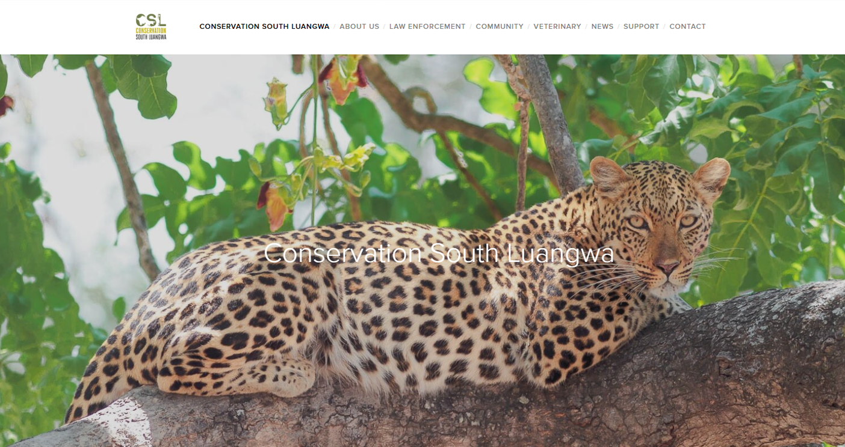Click the leopard's left ear
The height and width of the screenshot is (447, 845).
(608, 177)
